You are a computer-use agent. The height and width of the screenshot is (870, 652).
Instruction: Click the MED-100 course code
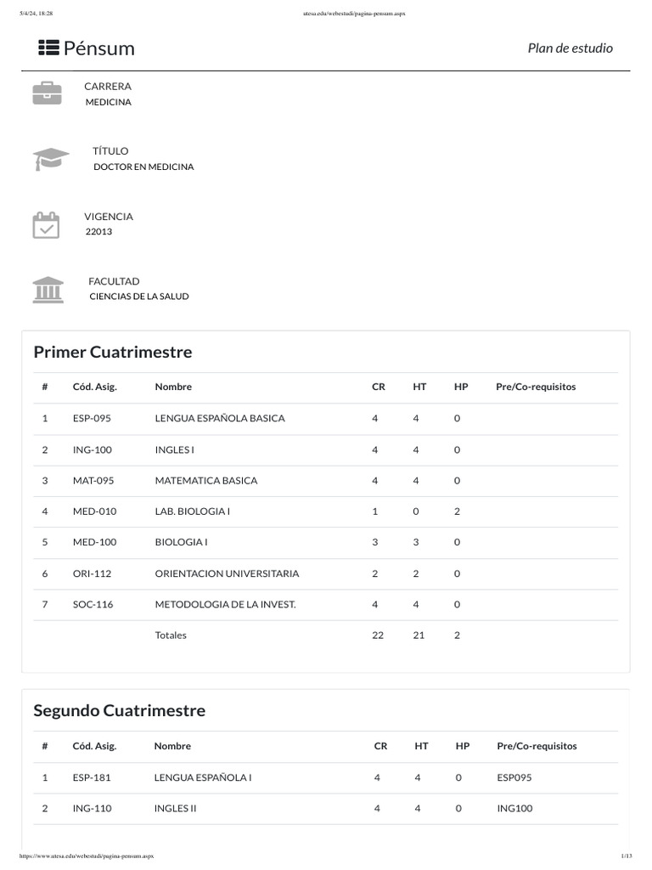(94, 542)
